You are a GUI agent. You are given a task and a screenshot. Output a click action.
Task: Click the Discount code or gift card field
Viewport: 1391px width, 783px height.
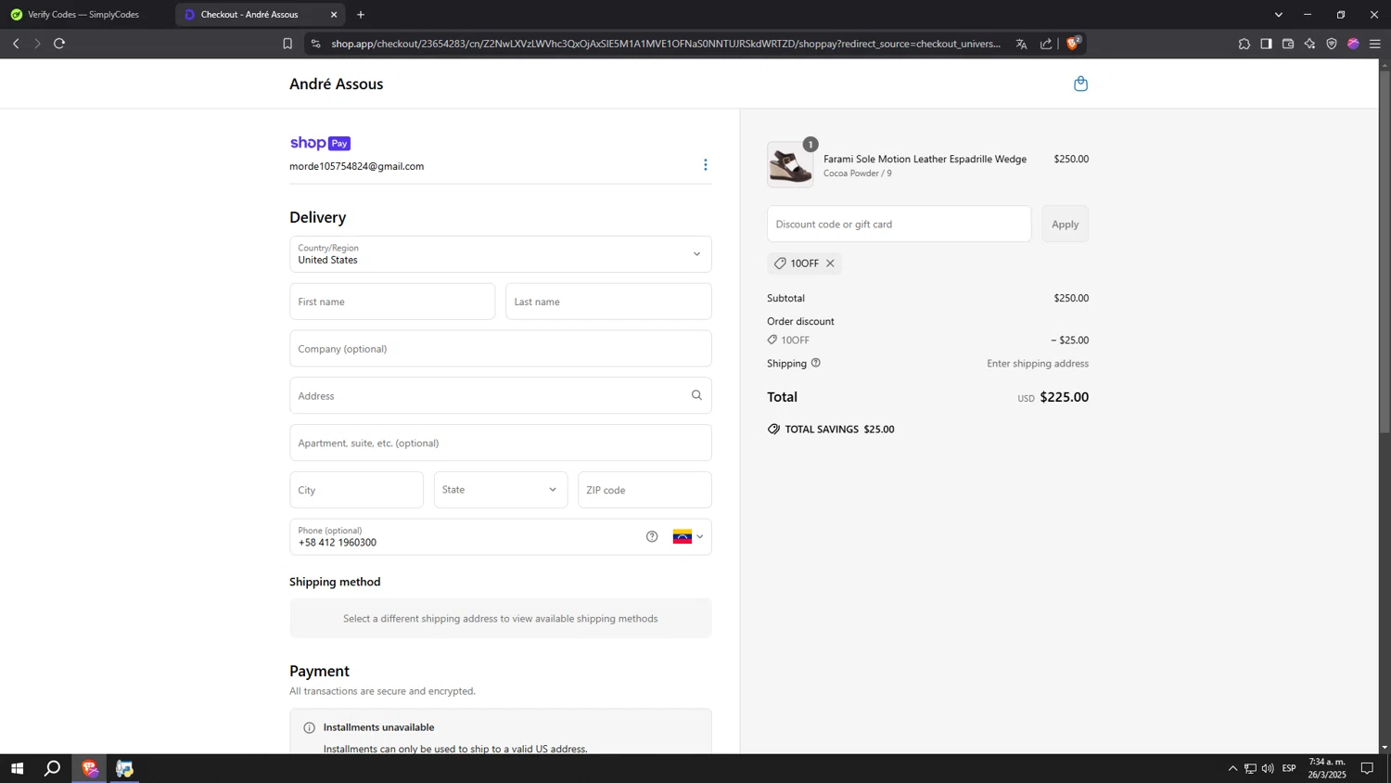pyautogui.click(x=899, y=224)
